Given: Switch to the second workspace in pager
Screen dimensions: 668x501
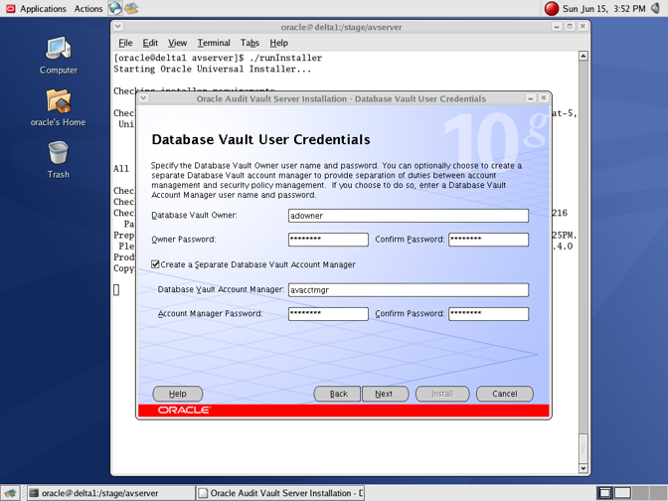Looking at the screenshot, I should (622, 493).
